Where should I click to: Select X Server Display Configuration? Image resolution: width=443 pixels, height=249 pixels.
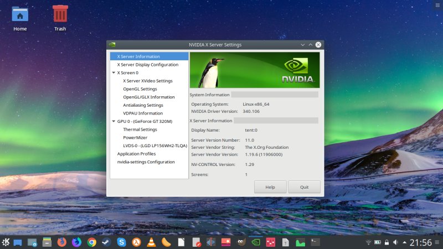tap(149, 65)
